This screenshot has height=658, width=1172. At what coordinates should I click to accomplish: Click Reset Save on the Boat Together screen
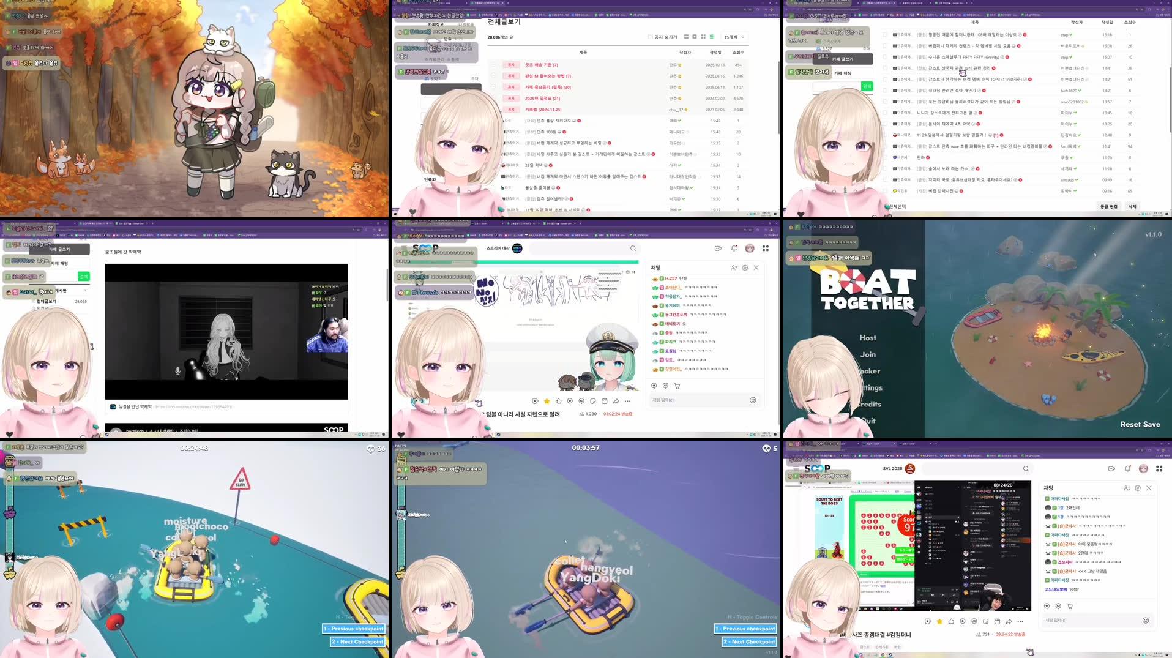pos(1139,424)
